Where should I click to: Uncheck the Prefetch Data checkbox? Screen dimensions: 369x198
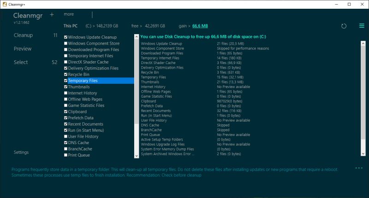pos(65,118)
